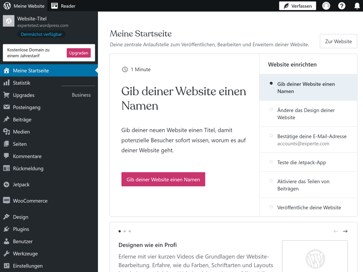Click the Einstellungen settings icon
The height and width of the screenshot is (272, 363).
(6, 266)
